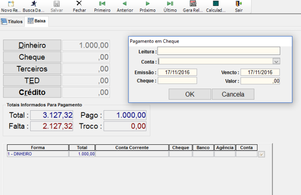
Task: Expand the Conta dropdown list
Action: [276, 61]
